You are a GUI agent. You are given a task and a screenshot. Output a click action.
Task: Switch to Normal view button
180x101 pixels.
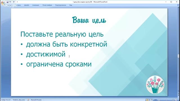[147, 100]
